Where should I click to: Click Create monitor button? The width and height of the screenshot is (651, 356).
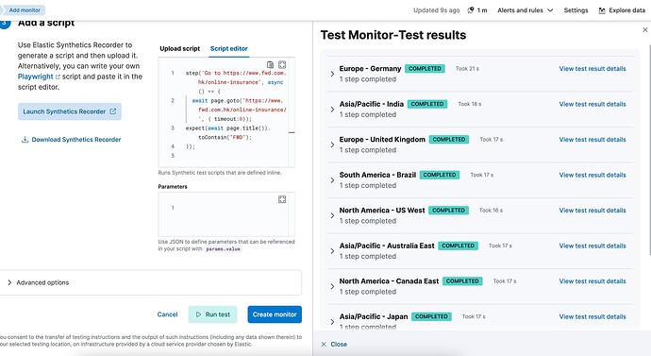pyautogui.click(x=275, y=314)
